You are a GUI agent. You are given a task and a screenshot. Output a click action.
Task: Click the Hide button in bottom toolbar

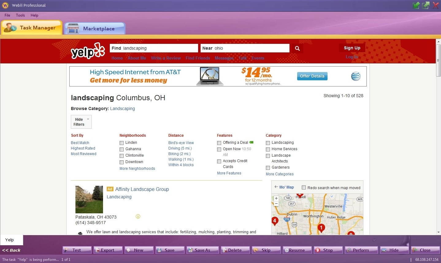[x=394, y=250]
